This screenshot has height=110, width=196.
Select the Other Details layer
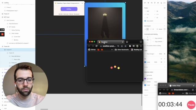pyautogui.click(x=15, y=33)
